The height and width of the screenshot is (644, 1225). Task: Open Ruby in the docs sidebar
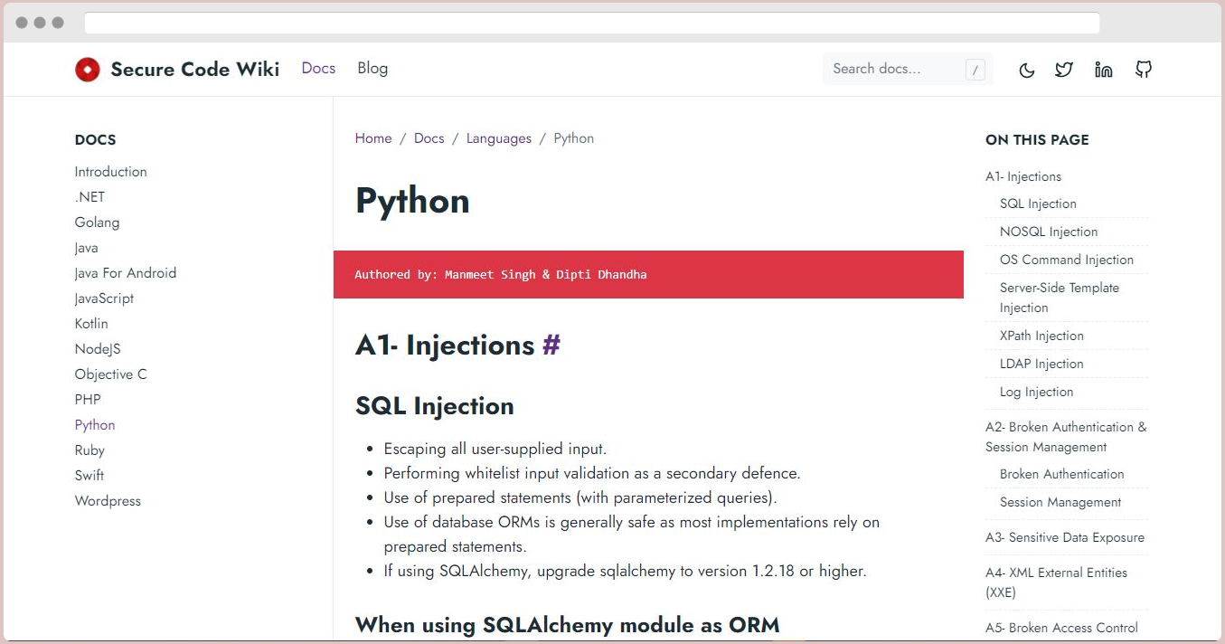(90, 450)
